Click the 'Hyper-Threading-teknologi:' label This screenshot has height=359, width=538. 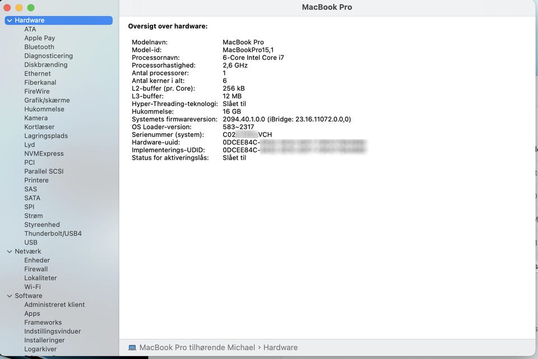pos(175,104)
